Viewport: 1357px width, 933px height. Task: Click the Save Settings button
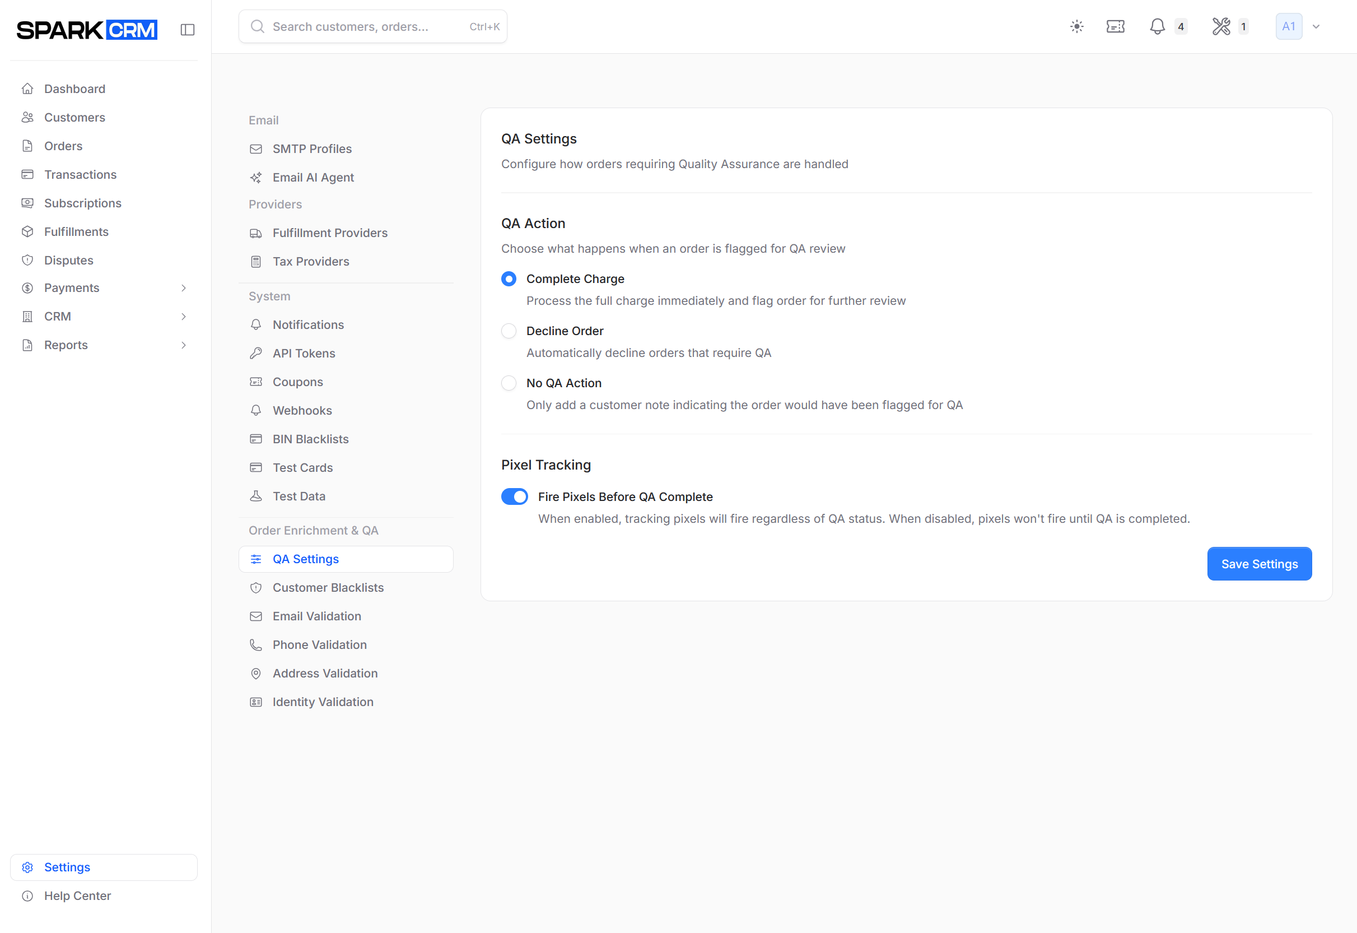tap(1260, 564)
